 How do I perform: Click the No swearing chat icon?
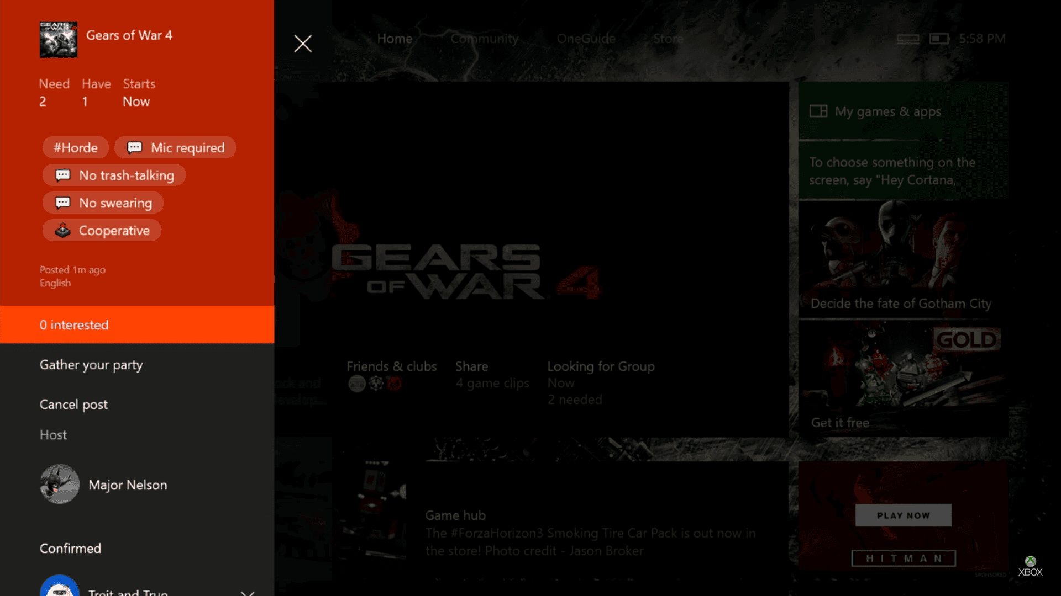pos(63,203)
